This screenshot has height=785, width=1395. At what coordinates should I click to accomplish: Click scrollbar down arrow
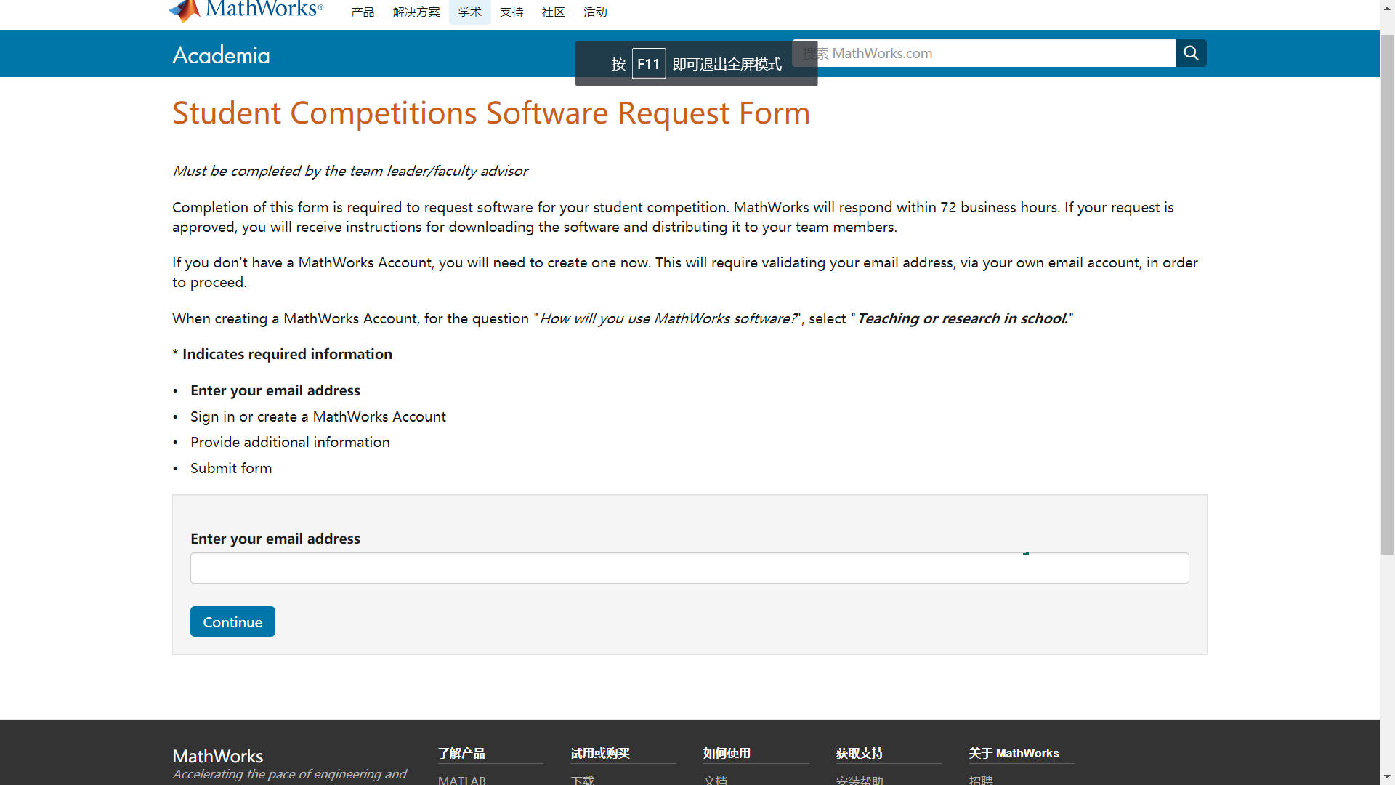1387,777
